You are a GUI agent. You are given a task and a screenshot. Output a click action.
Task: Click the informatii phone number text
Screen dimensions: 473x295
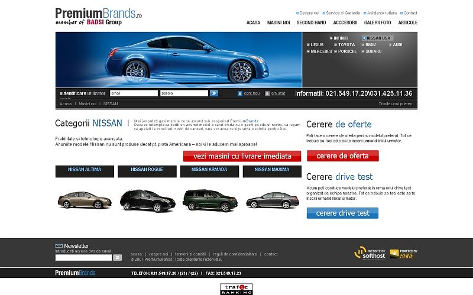pyautogui.click(x=354, y=93)
